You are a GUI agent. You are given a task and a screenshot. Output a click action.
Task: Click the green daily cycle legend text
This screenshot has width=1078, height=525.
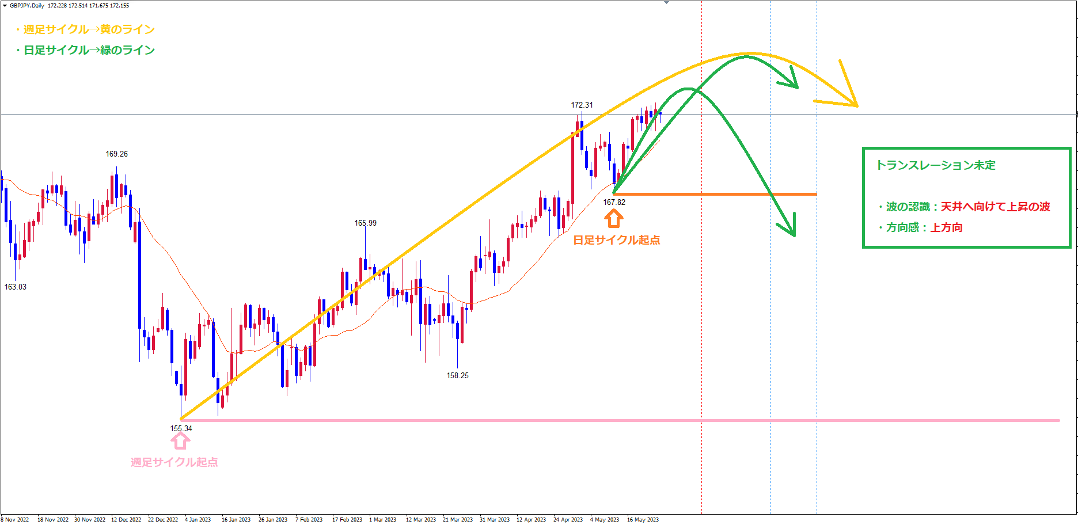pos(86,50)
